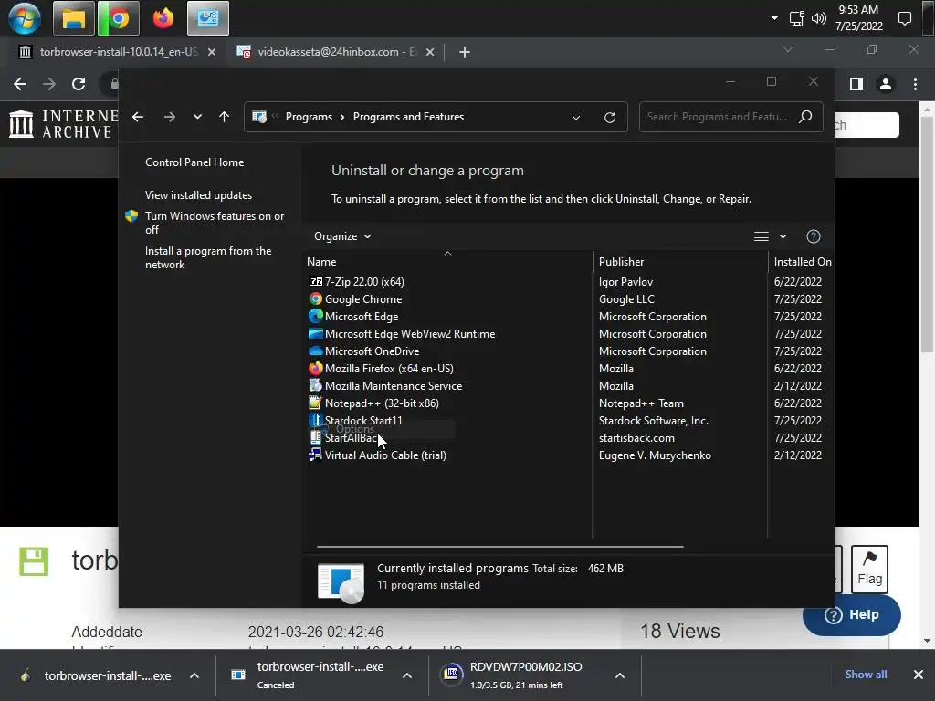Image resolution: width=935 pixels, height=701 pixels.
Task: Go back in Chrome
Action: pyautogui.click(x=20, y=84)
